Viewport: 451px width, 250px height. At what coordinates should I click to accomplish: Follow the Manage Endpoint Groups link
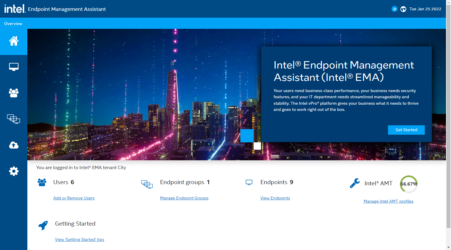coord(184,198)
